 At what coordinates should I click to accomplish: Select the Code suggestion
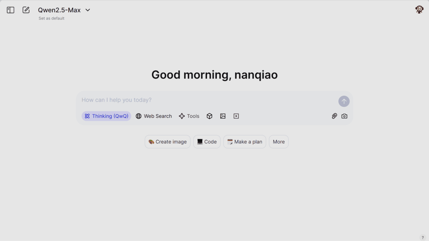(207, 142)
